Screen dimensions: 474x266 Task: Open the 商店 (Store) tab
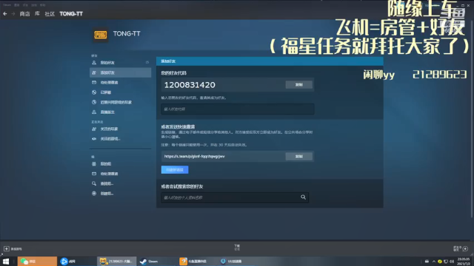click(24, 13)
